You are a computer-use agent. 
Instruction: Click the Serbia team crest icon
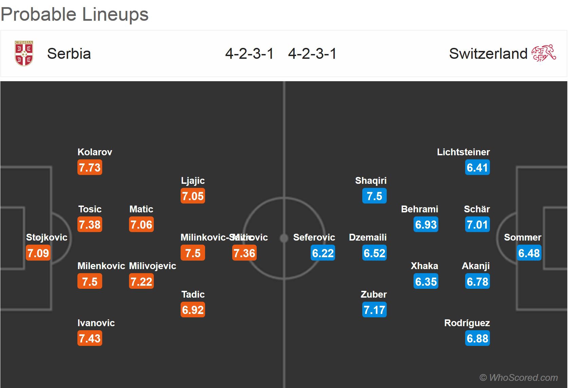(x=24, y=53)
